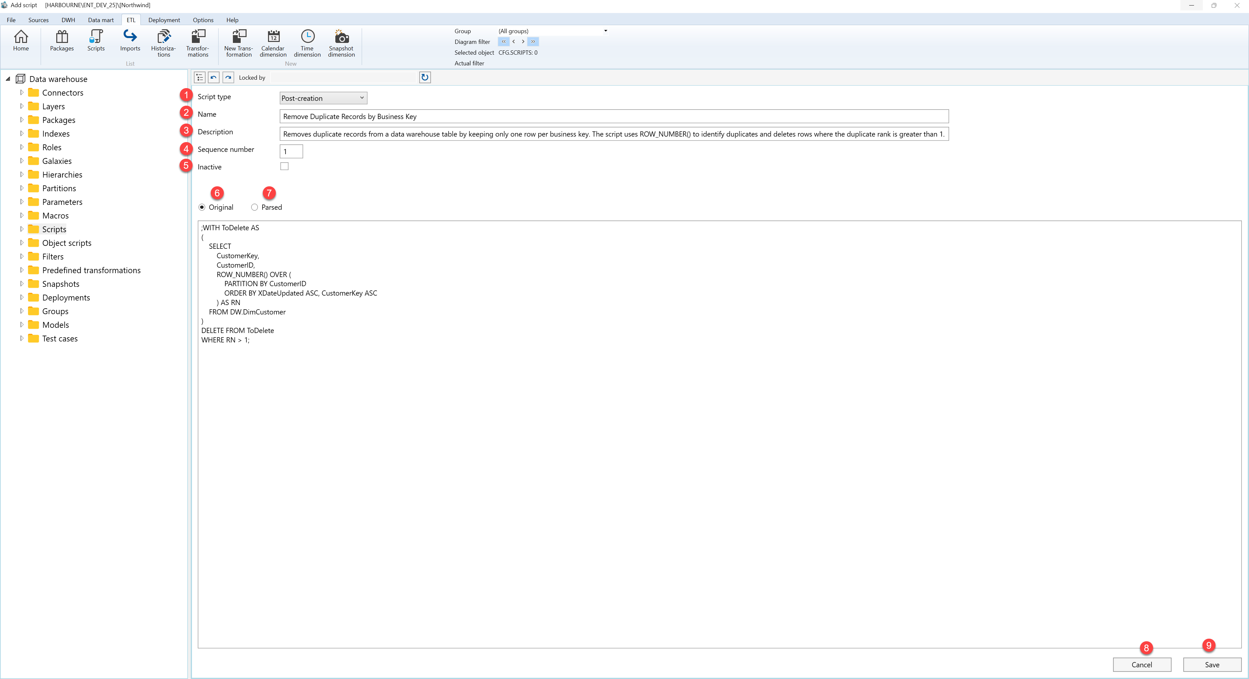Select Predefined transformations in tree
1249x679 pixels.
coord(91,270)
